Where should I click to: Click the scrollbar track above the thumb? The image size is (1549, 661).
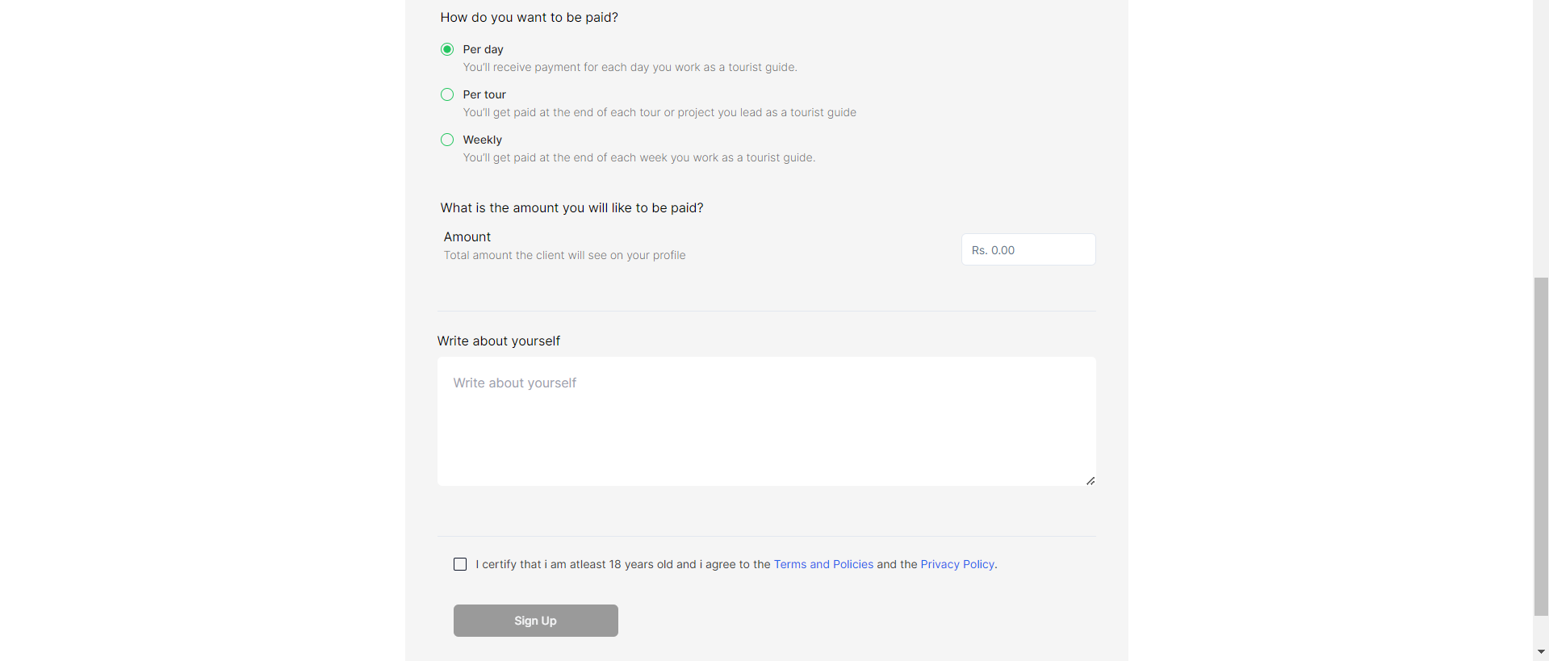click(1541, 137)
